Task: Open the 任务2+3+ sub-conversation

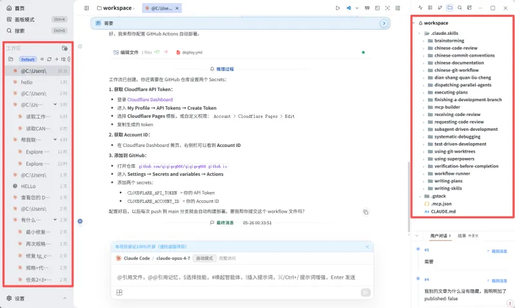Action: 38,280
